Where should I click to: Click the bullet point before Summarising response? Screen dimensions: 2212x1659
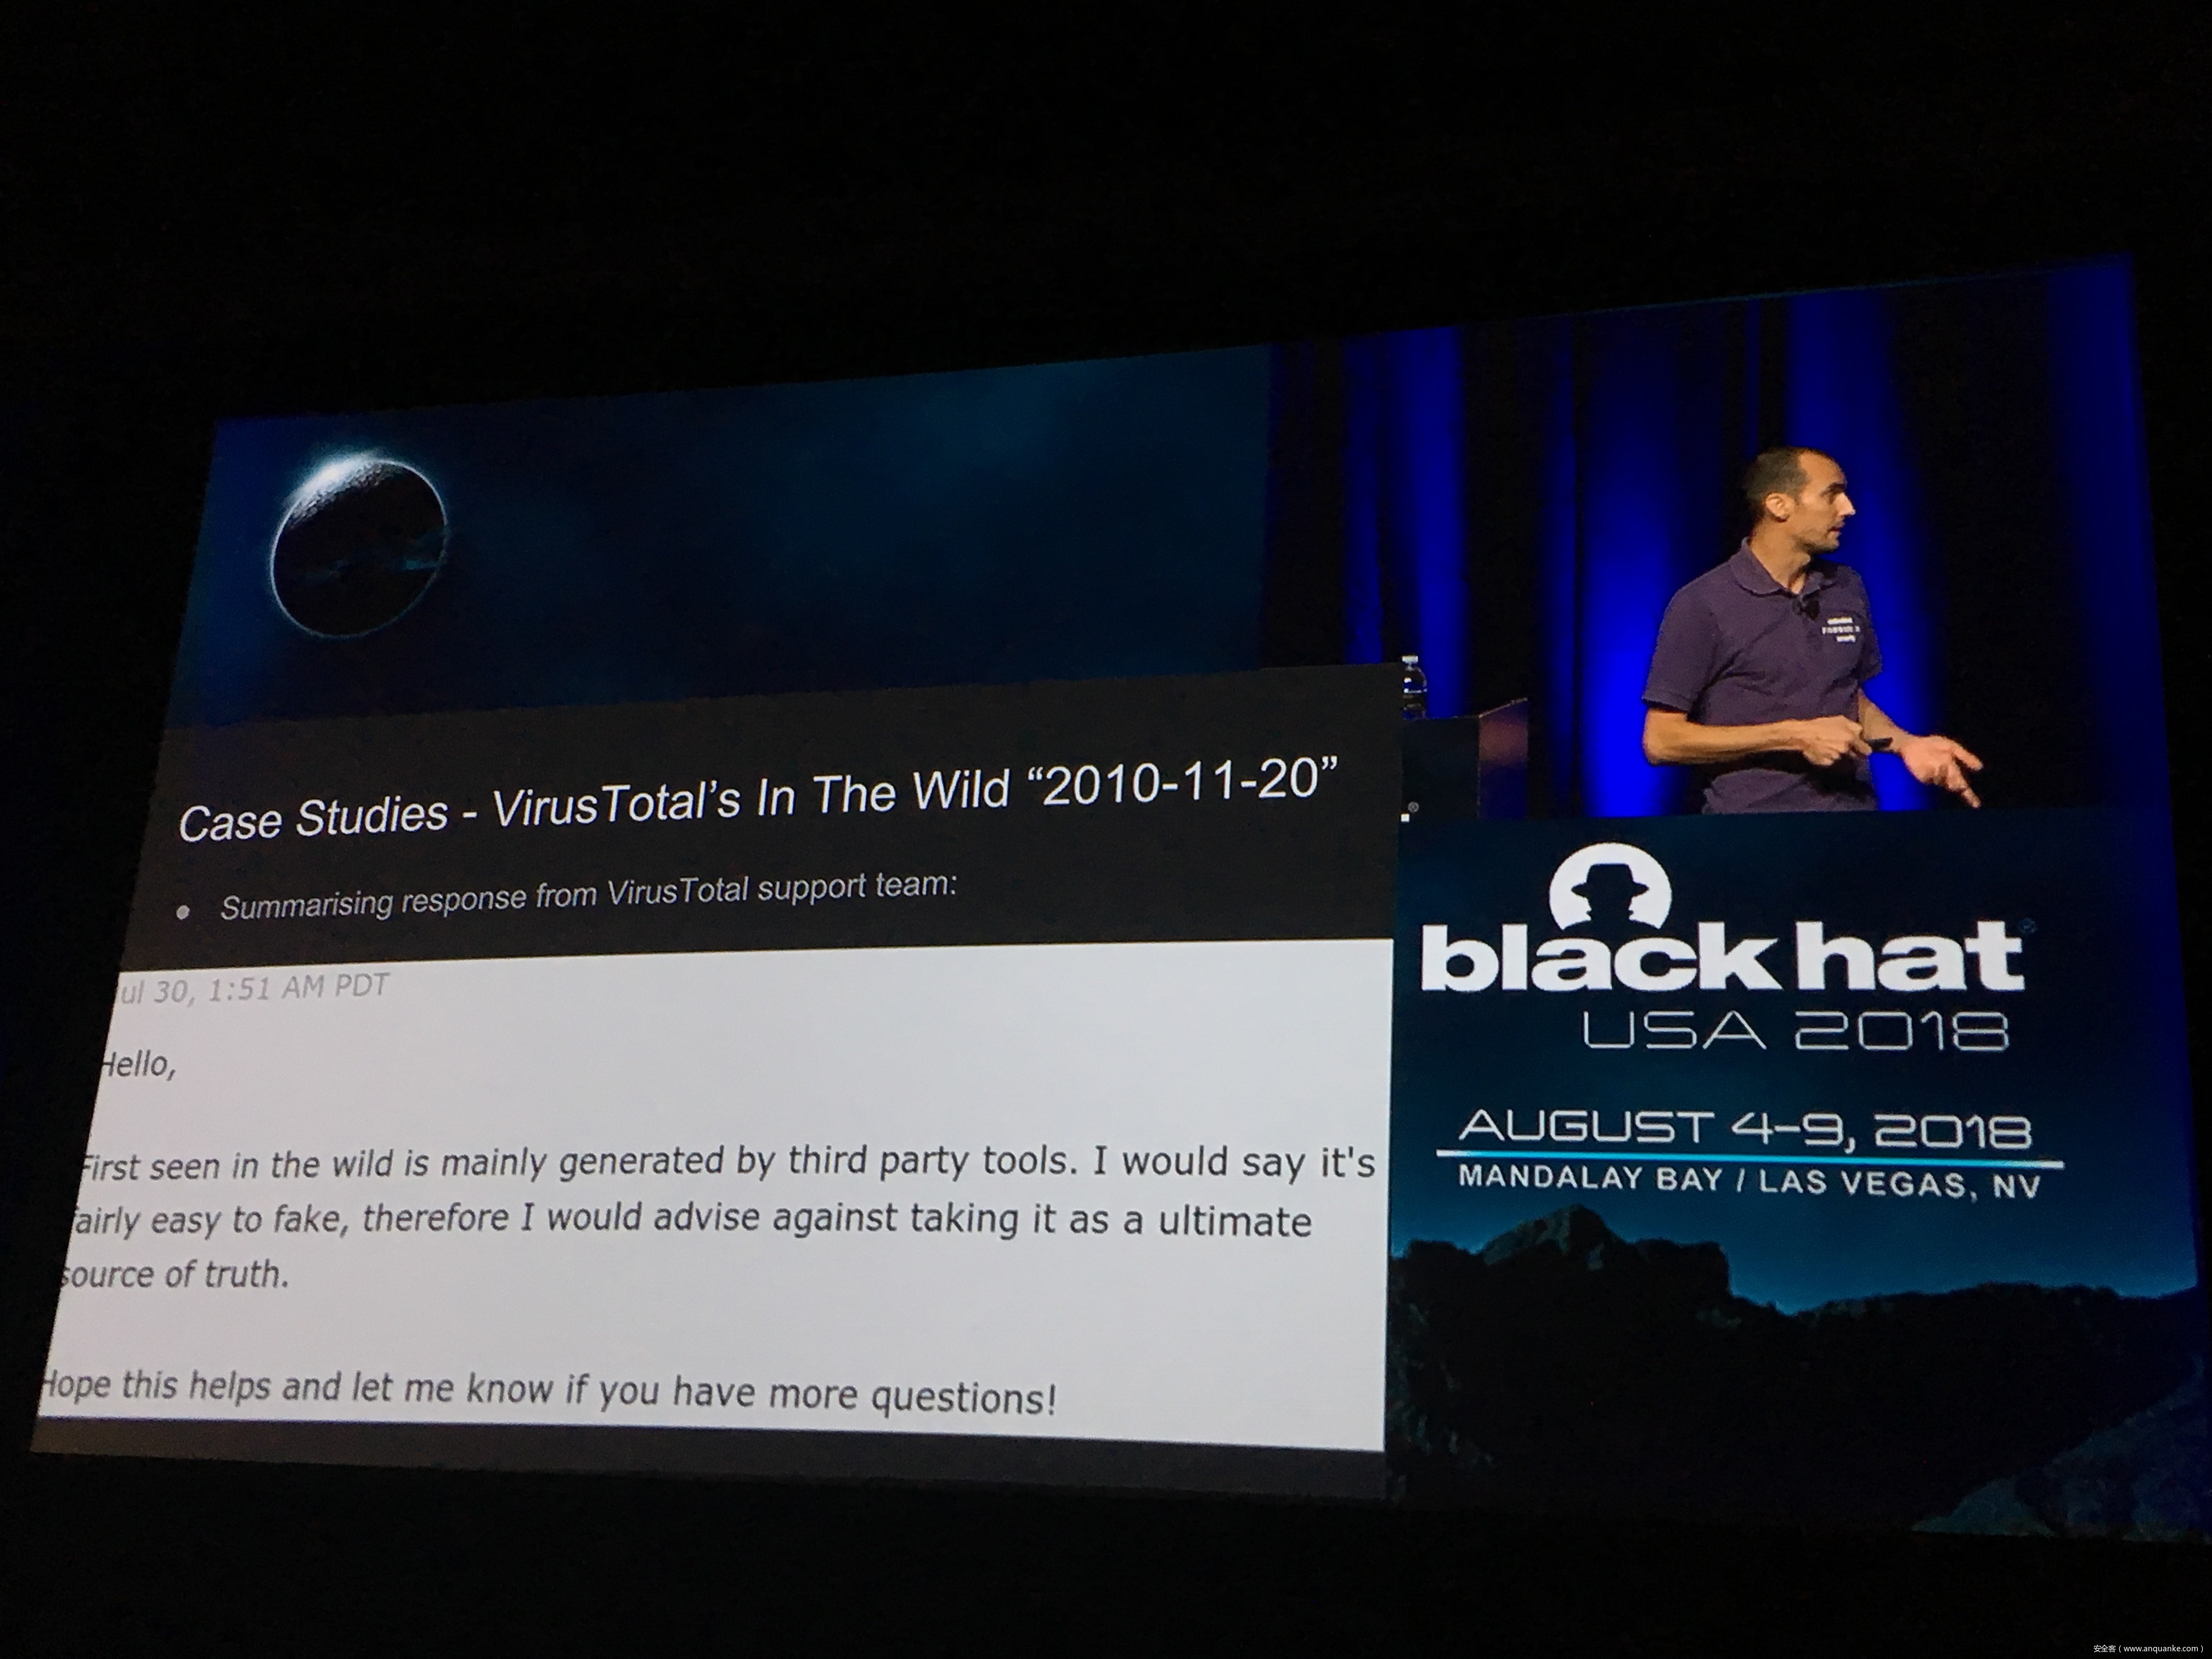click(x=183, y=912)
